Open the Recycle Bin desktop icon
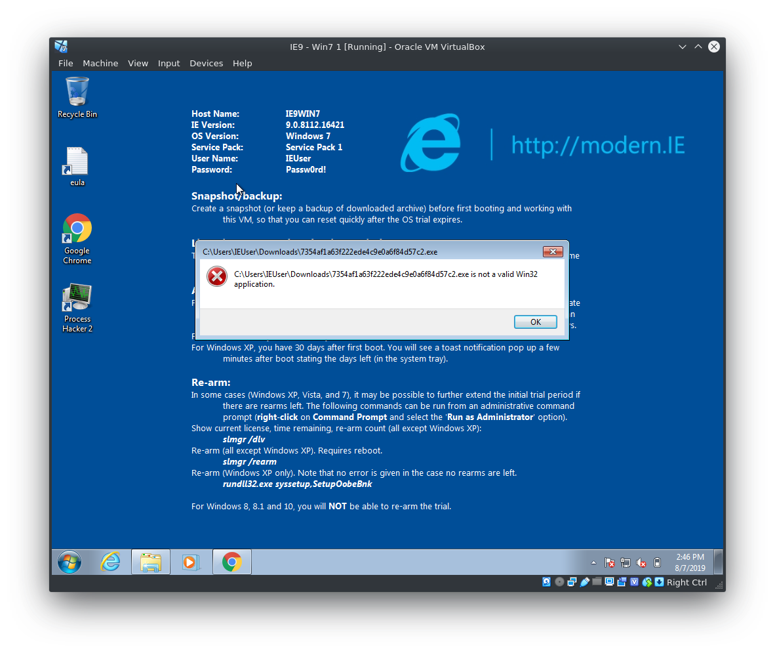The image size is (775, 653). (x=77, y=97)
